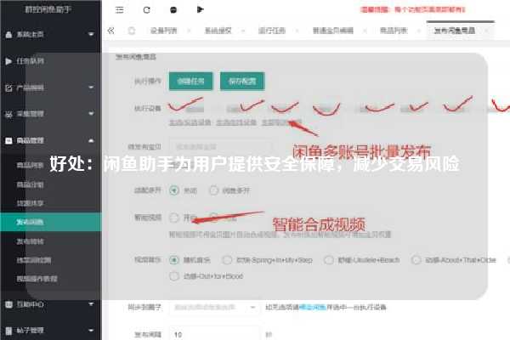Click the double left chevron tab-scroll icon
510x340 pixels.
pyautogui.click(x=110, y=31)
